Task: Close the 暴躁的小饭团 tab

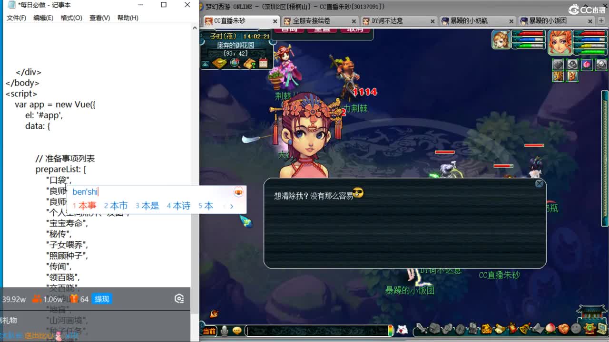Action: point(590,21)
